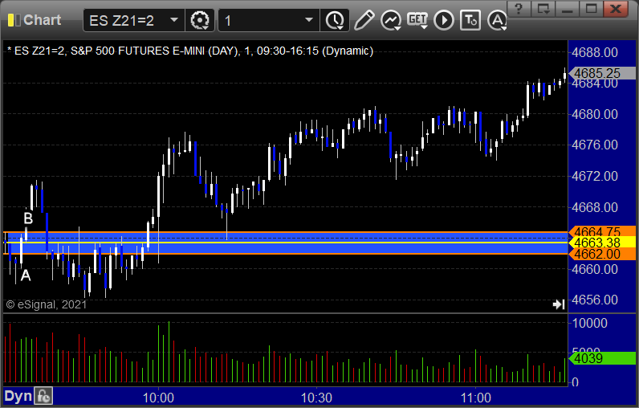This screenshot has height=408, width=639.
Task: Click the Dyn dynamic mode label
Action: pyautogui.click(x=18, y=396)
